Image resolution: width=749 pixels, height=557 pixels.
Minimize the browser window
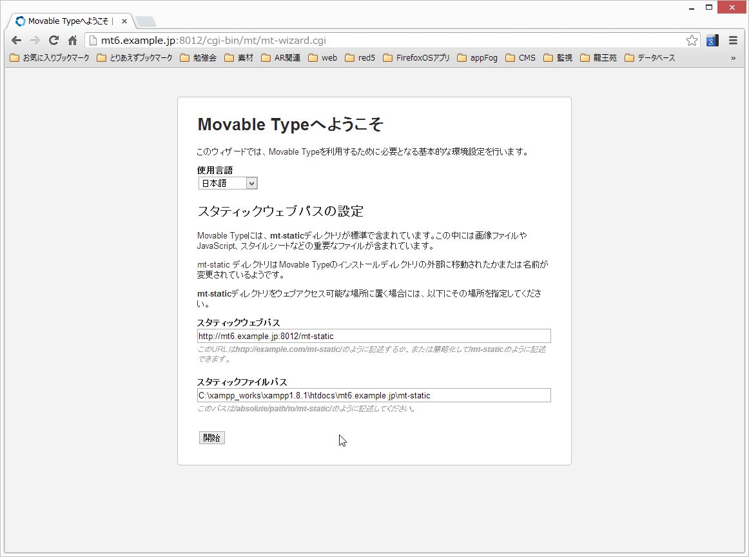point(691,8)
